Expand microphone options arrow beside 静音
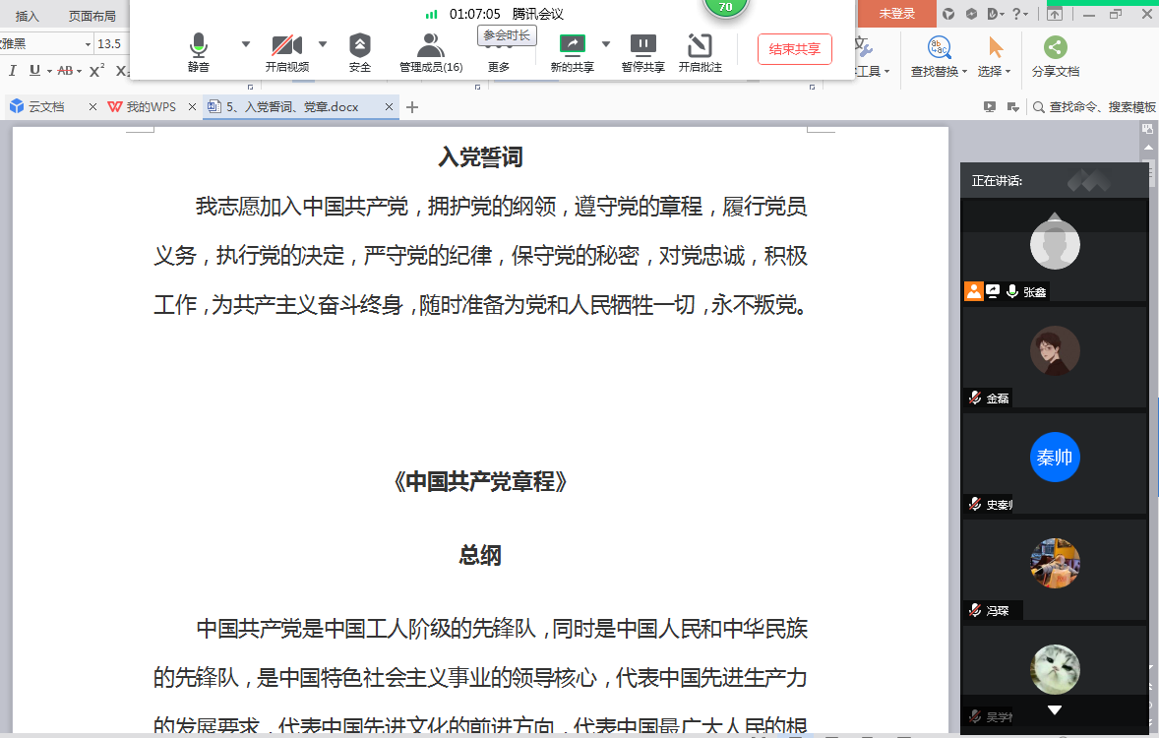The width and height of the screenshot is (1159, 738). 246,44
